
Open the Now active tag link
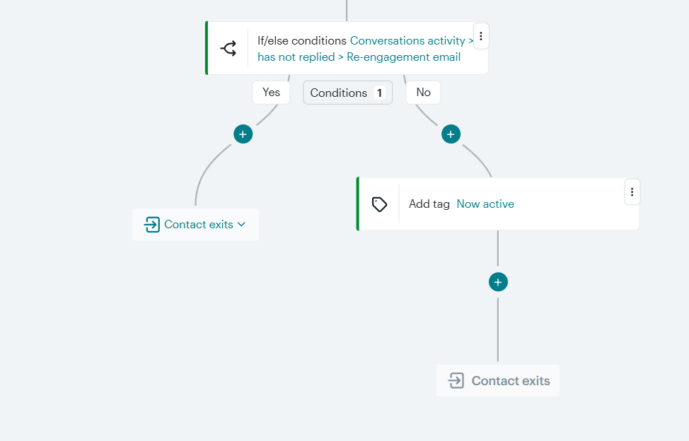pos(485,204)
